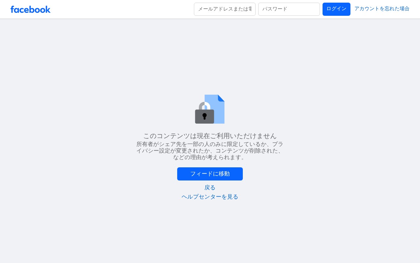Focus the メールアドレスまたは電話番号 field
The height and width of the screenshot is (263, 420).
pos(225,9)
